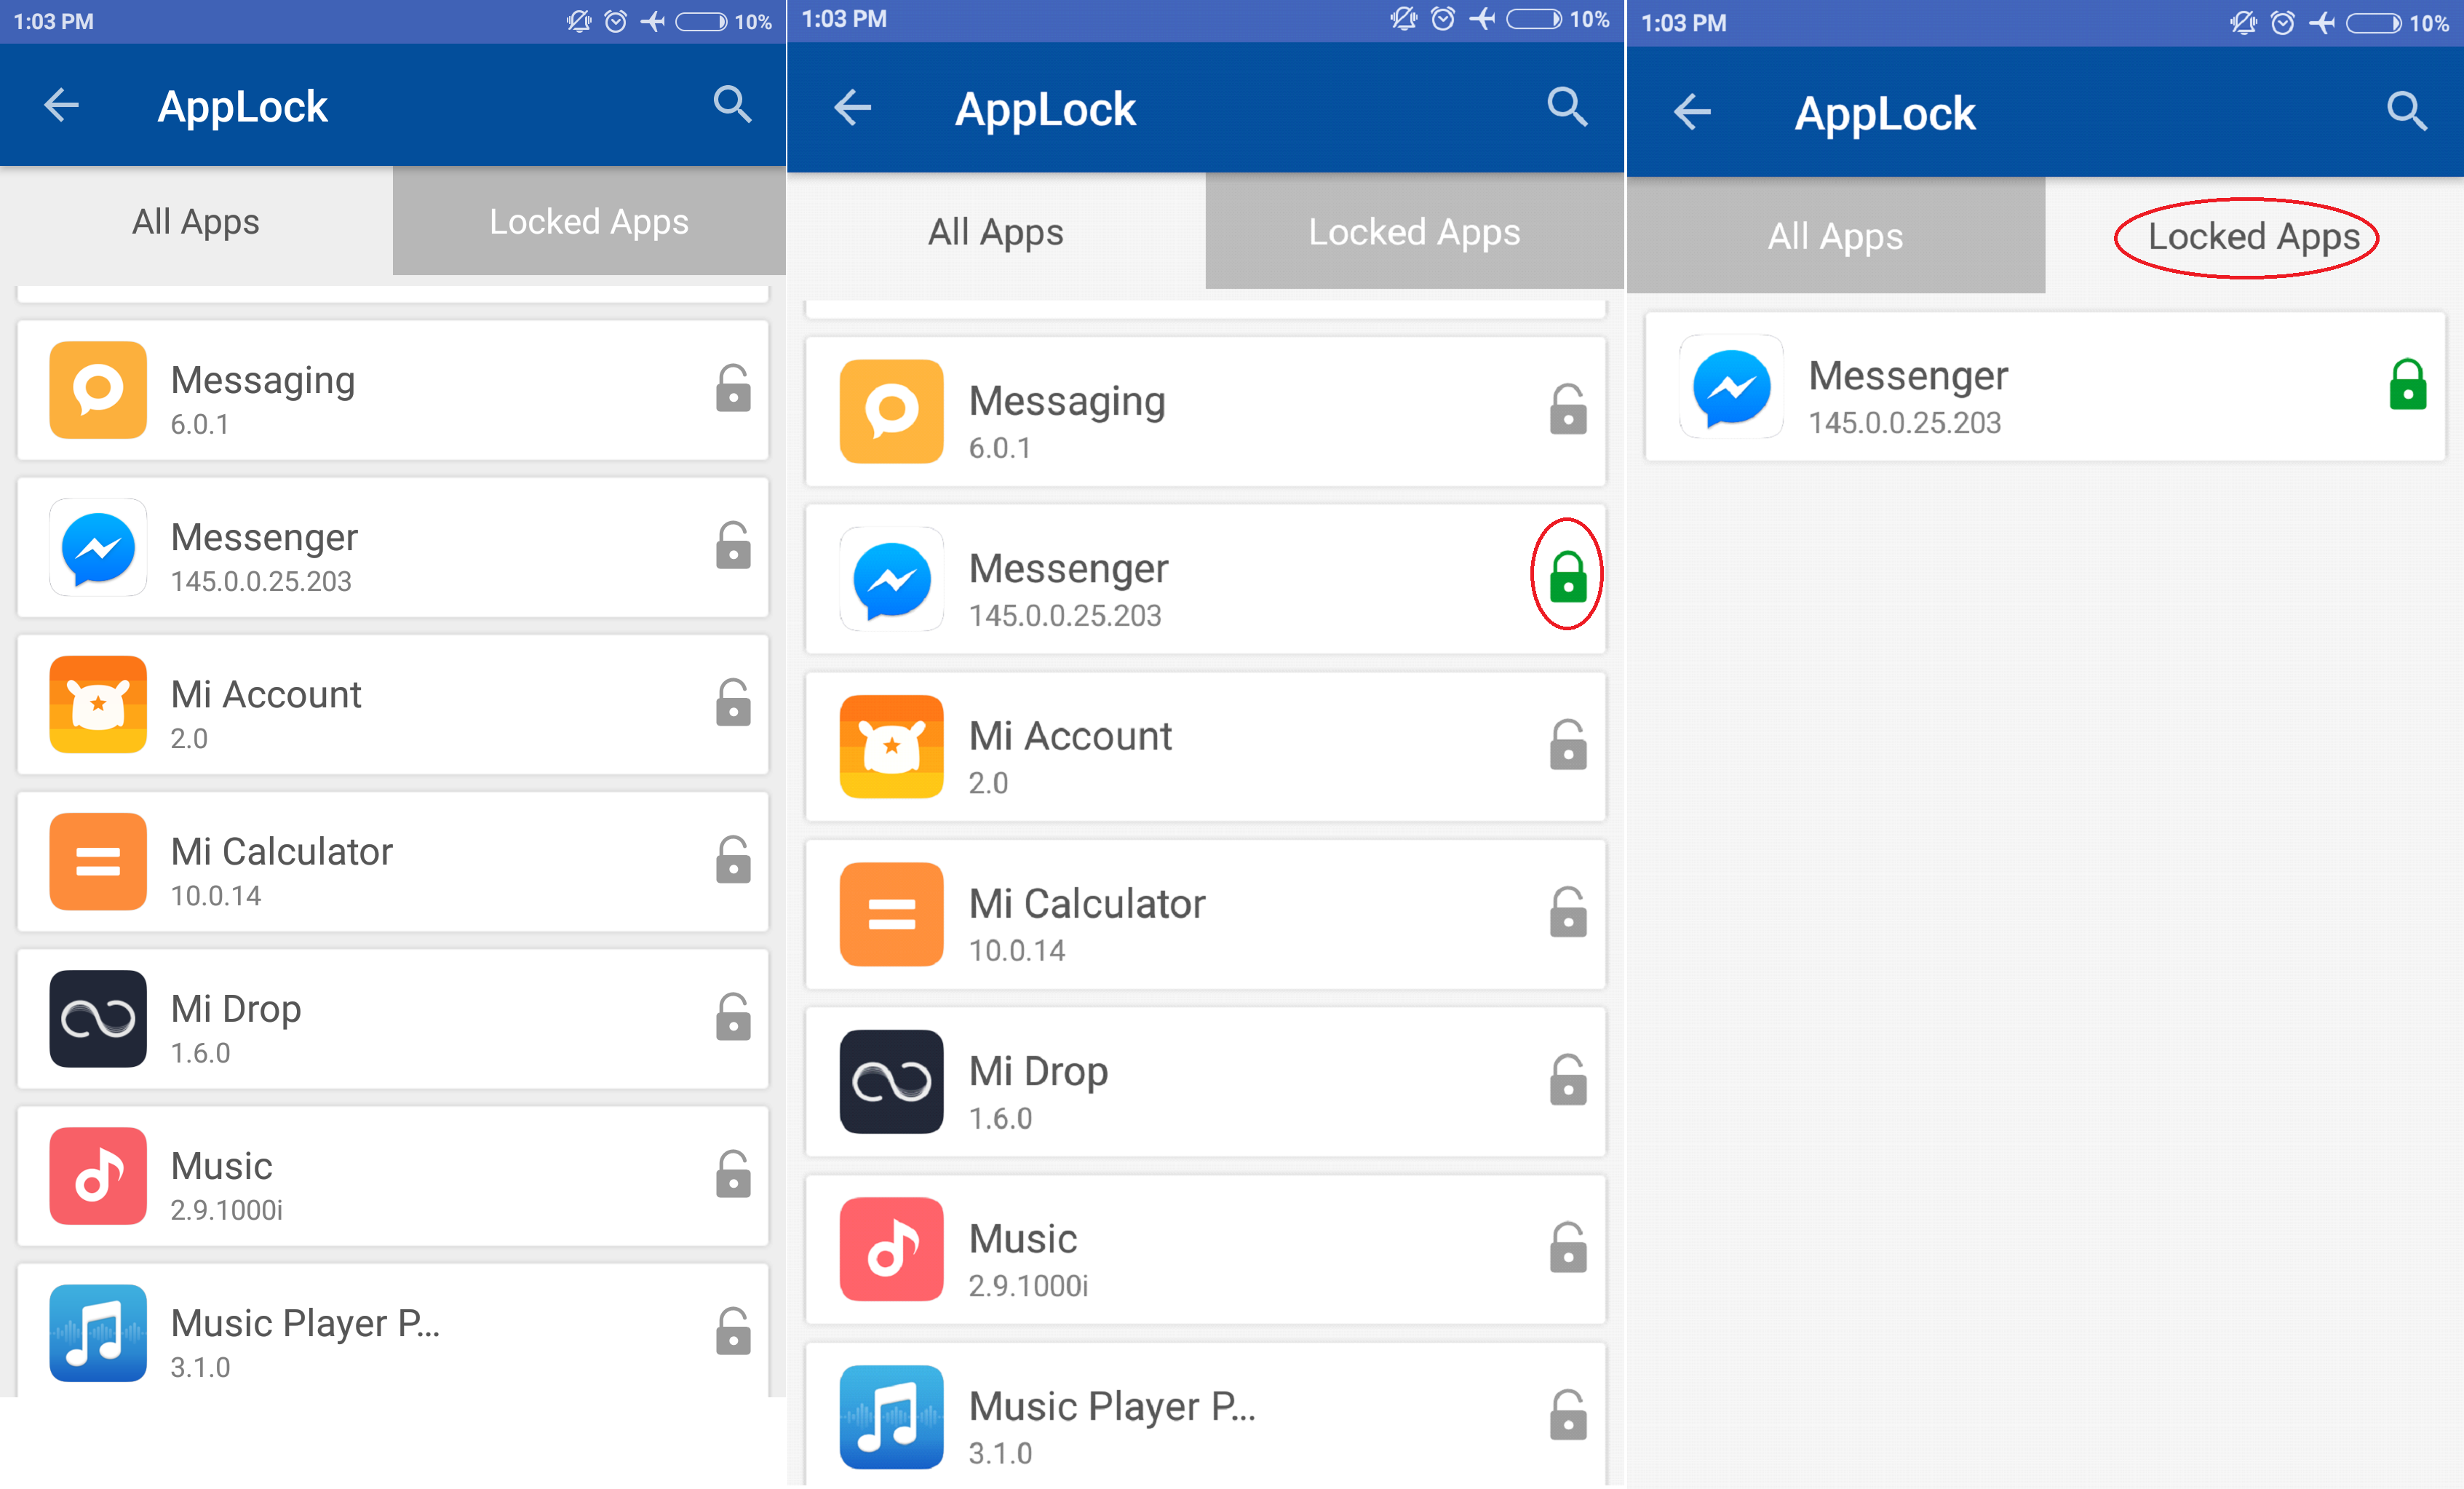Tap version '10.0.14' in left screen
Viewport: 2464px width, 1489px height.
coord(215,895)
